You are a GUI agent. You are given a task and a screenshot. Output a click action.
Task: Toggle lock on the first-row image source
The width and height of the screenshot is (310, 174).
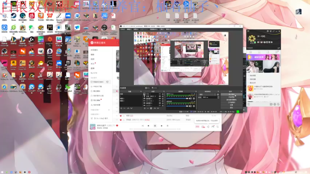tap(162, 94)
